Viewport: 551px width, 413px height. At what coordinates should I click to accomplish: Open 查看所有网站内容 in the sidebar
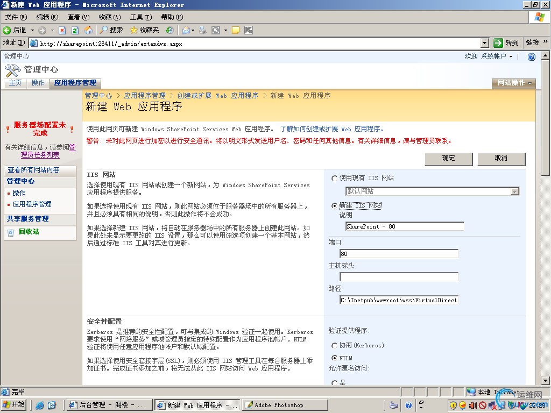pyautogui.click(x=34, y=170)
